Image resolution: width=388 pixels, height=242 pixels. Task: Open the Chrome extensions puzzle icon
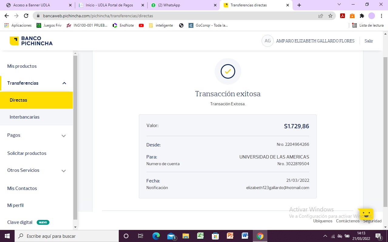[x=362, y=16]
